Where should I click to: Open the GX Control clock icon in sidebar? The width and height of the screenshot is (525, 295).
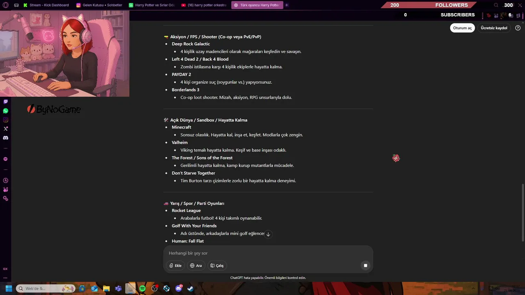[5, 180]
